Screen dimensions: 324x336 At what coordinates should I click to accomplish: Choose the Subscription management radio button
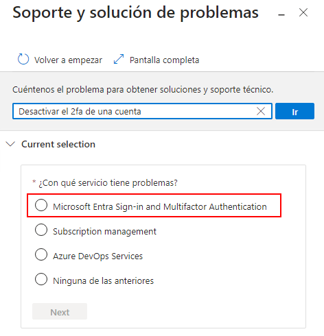pyautogui.click(x=41, y=230)
